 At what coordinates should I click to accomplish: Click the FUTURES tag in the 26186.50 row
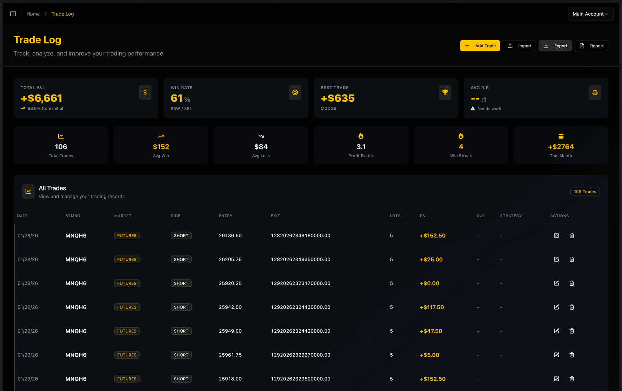click(x=127, y=235)
